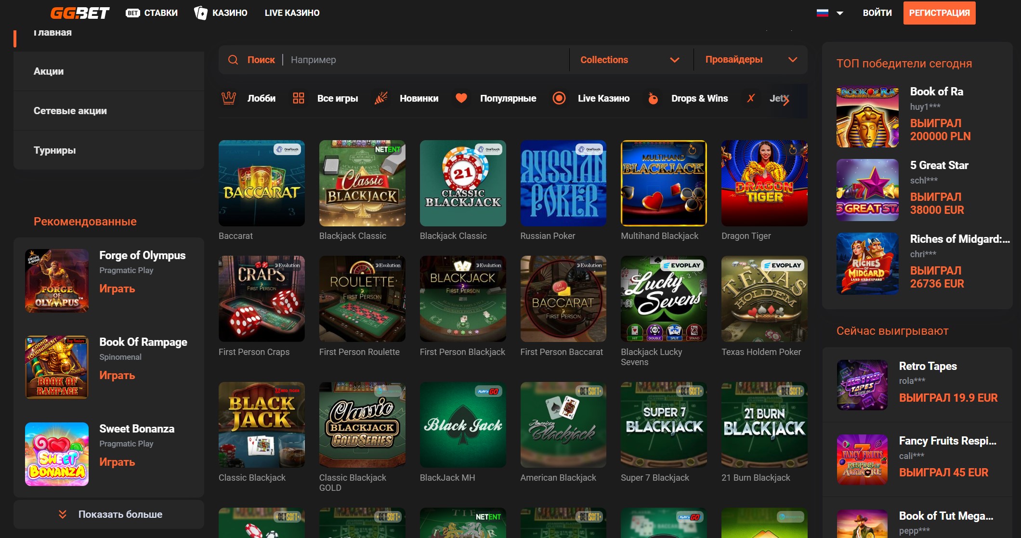Open the First Person Blackjack thumbnail
The width and height of the screenshot is (1021, 538).
pos(463,299)
